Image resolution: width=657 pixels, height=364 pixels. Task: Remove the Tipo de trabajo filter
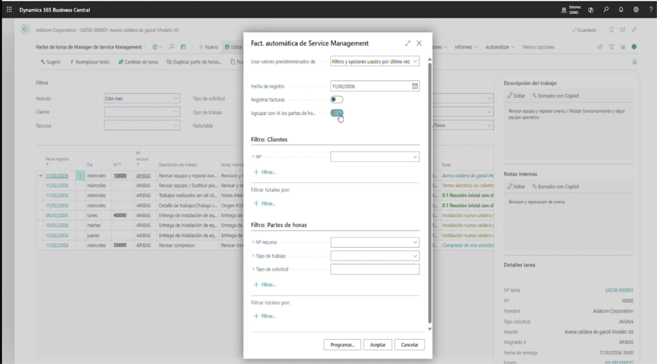pyautogui.click(x=253, y=256)
